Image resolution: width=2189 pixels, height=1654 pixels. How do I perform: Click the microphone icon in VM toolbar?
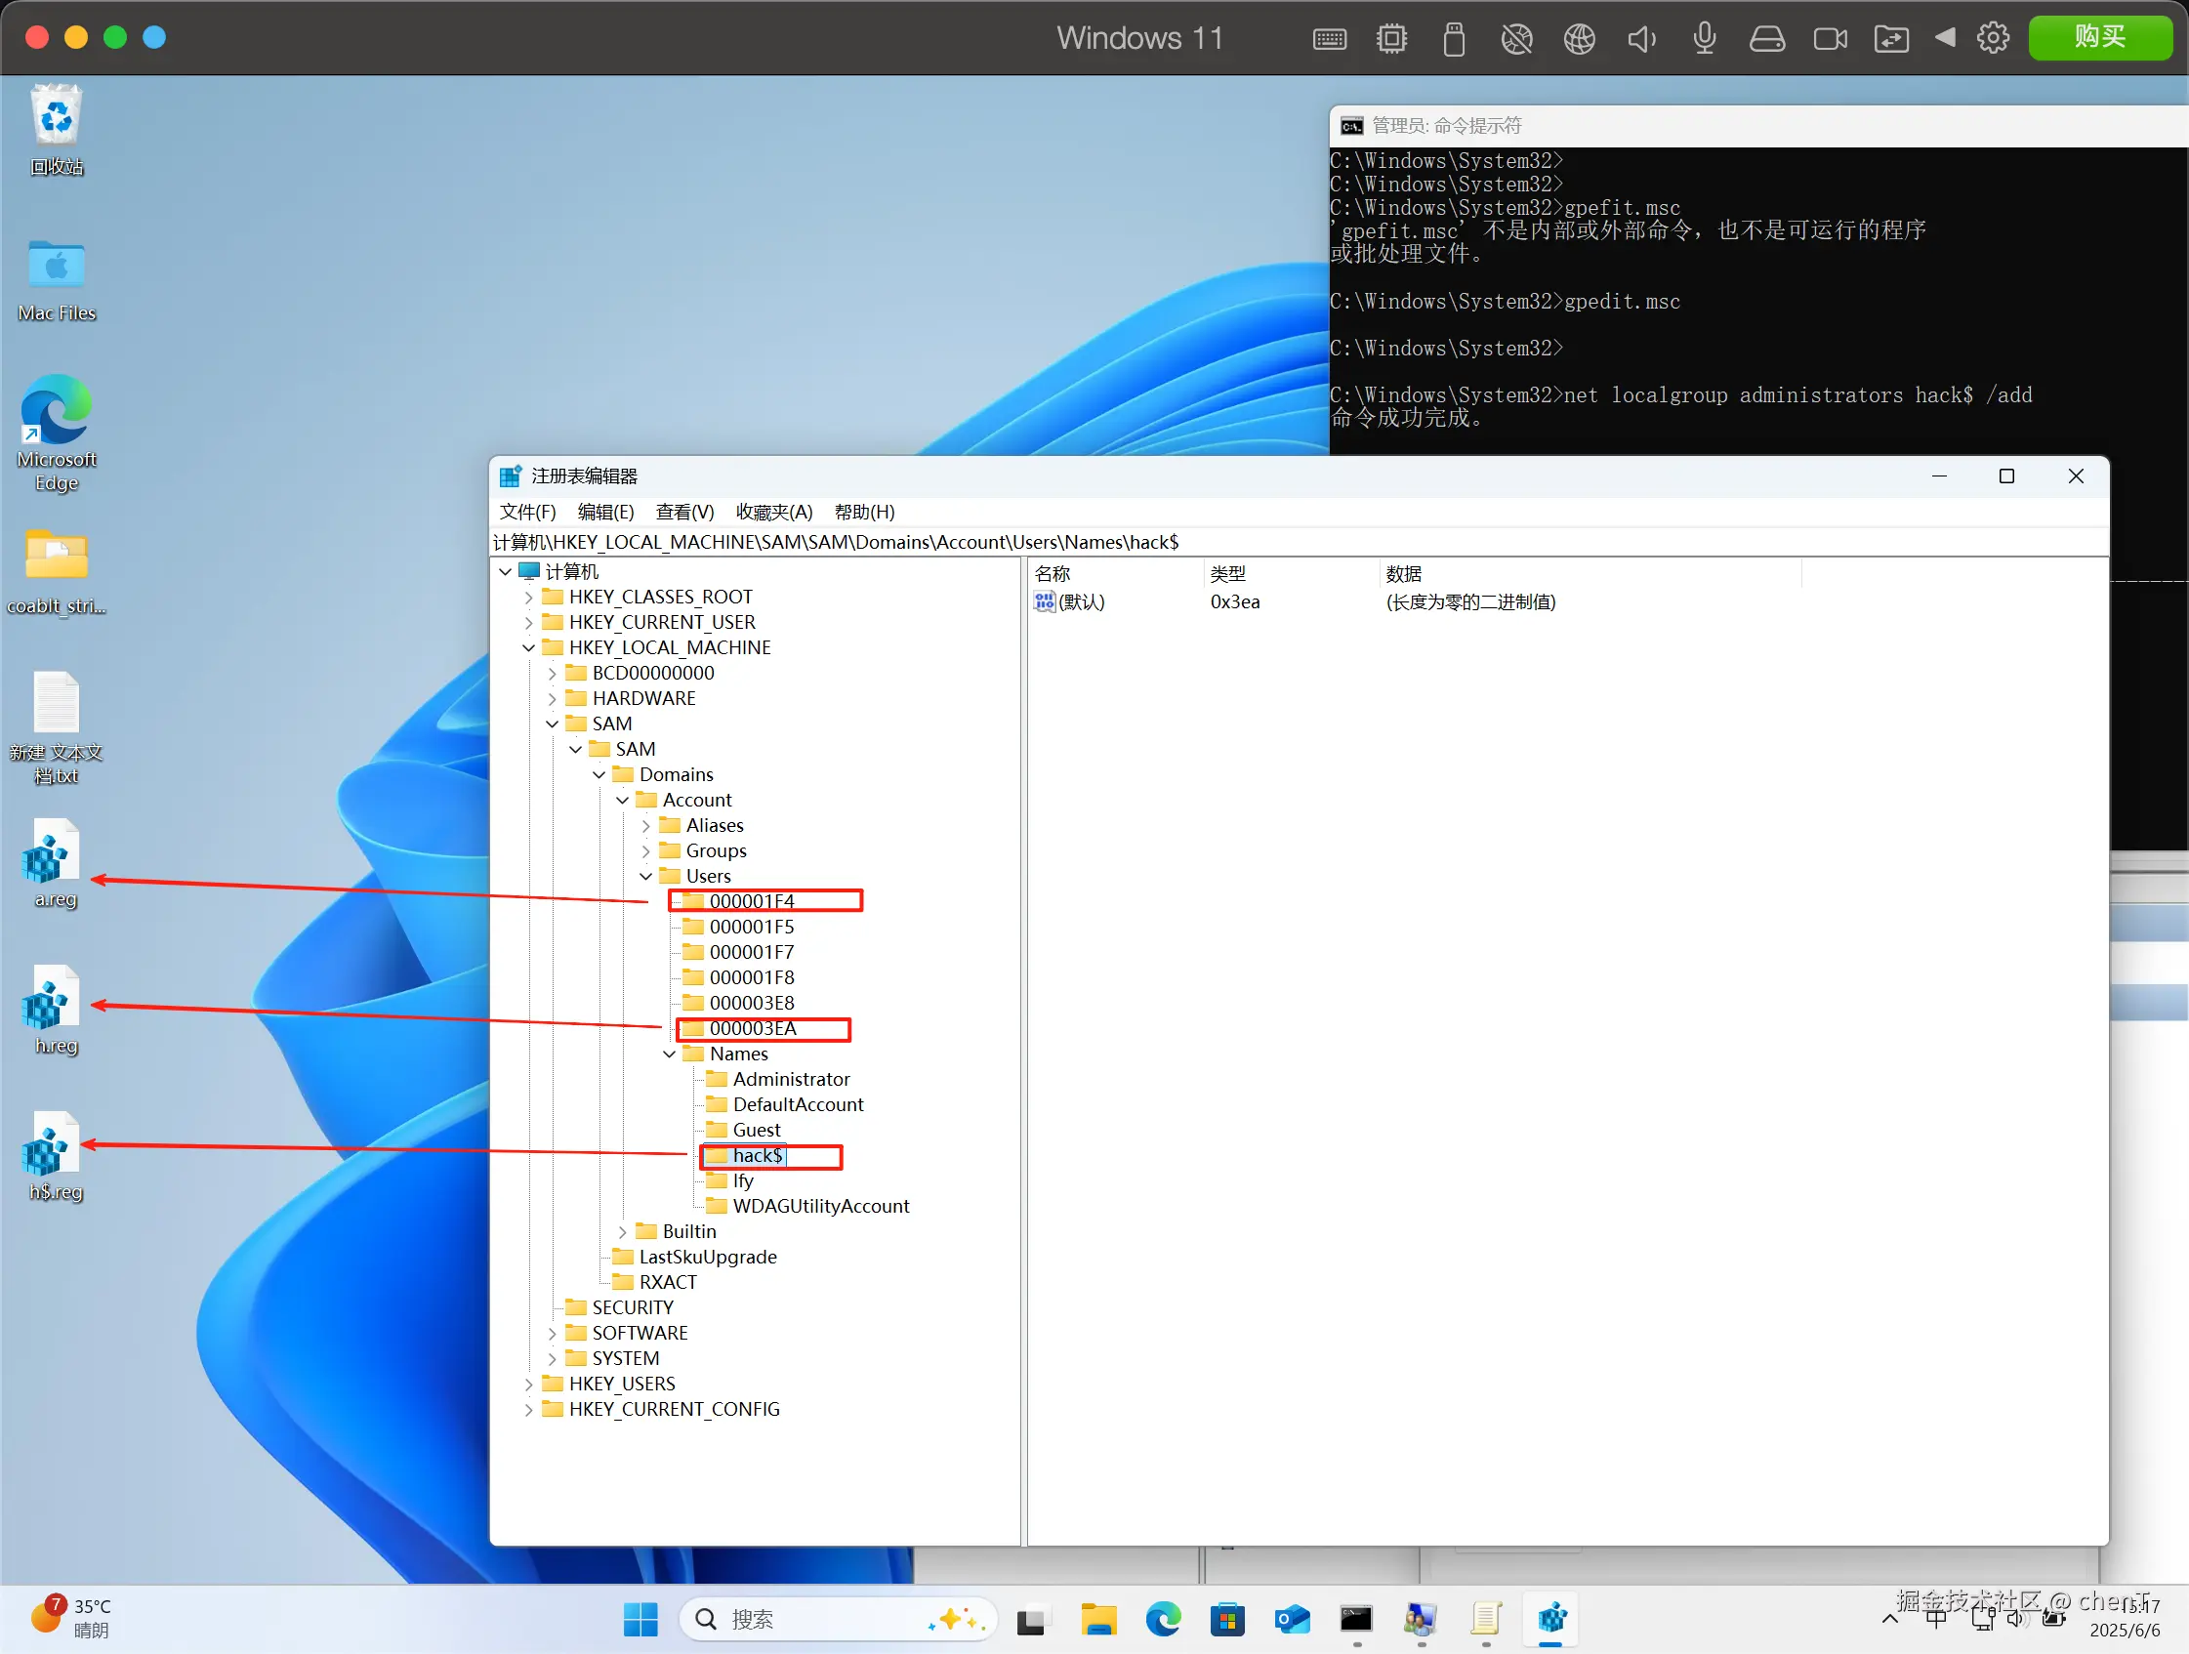pos(1704,39)
